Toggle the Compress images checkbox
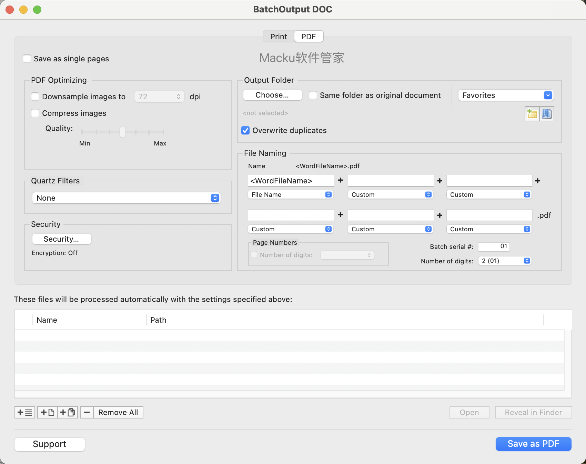This screenshot has width=586, height=464. point(35,113)
